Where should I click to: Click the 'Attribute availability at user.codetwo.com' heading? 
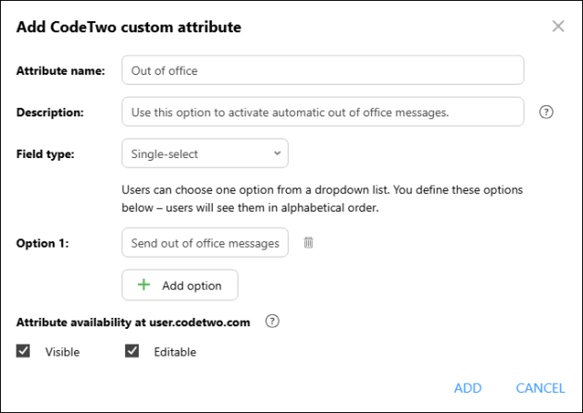click(x=133, y=322)
